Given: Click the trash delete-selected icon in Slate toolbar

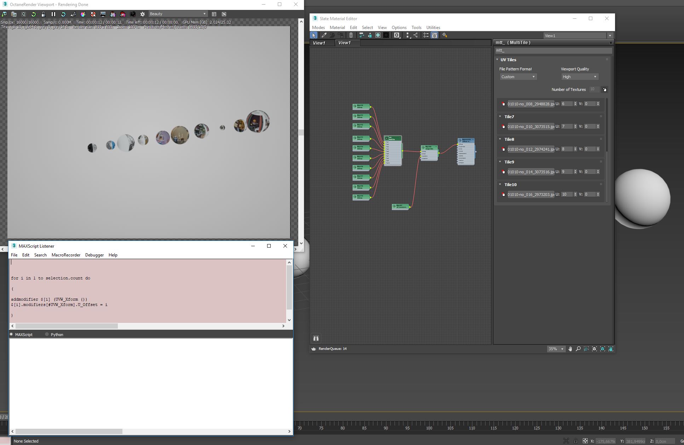Looking at the screenshot, I should (351, 35).
